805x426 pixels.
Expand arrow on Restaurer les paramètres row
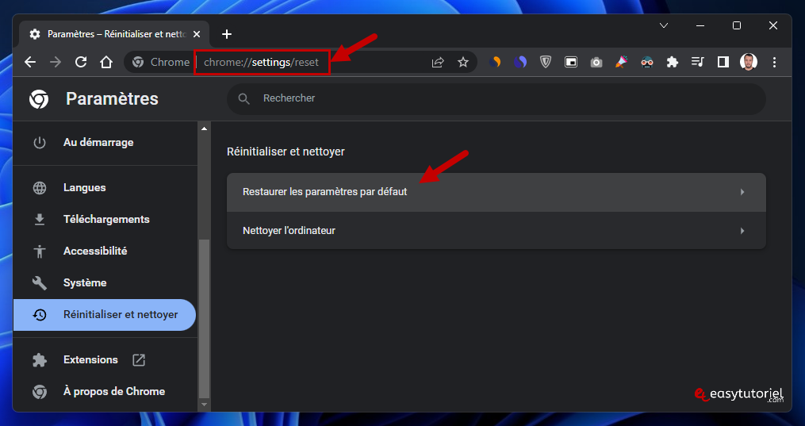click(742, 192)
